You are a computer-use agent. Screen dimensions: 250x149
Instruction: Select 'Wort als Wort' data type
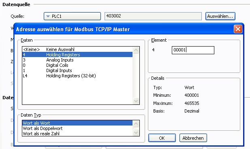(x=77, y=123)
